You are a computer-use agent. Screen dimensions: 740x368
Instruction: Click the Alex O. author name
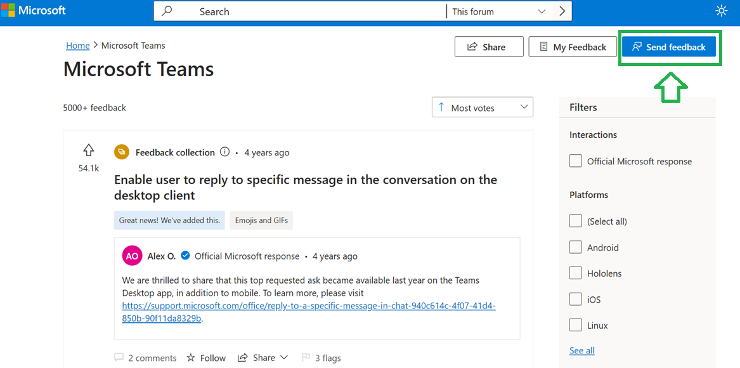162,256
